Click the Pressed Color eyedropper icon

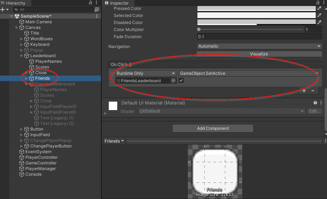click(319, 8)
